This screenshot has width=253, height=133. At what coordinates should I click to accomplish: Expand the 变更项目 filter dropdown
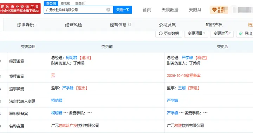tap(196, 33)
